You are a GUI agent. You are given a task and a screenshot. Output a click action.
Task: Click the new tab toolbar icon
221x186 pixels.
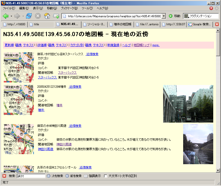pos(56,16)
